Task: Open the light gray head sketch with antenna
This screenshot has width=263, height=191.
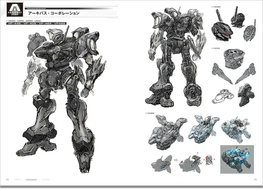Action: pos(250,31)
